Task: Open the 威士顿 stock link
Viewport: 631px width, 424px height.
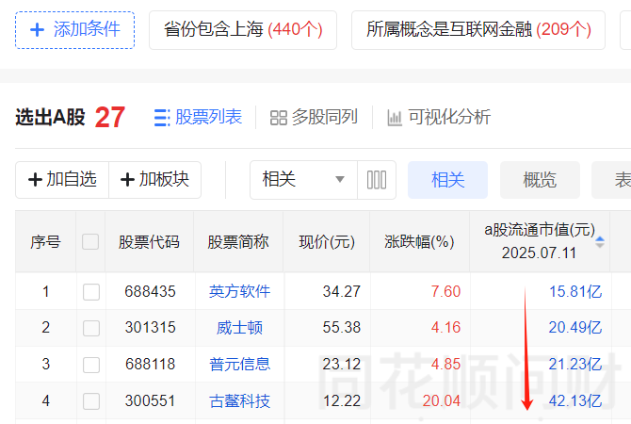Action: pyautogui.click(x=239, y=328)
